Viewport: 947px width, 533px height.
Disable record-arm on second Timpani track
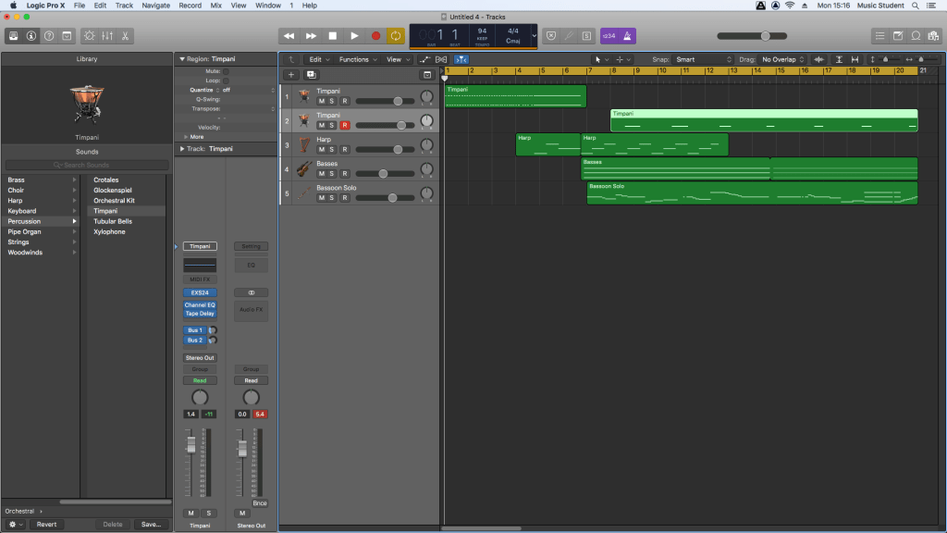[344, 125]
